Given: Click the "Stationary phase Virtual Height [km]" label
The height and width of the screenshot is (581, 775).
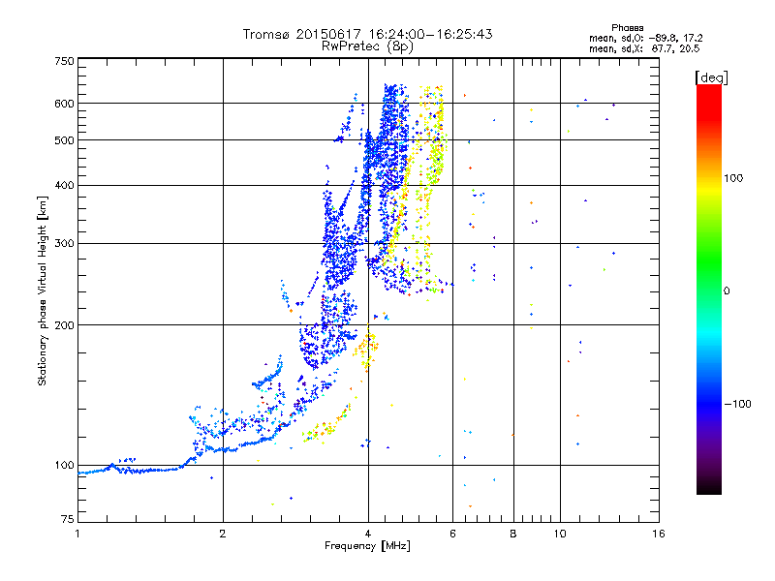Looking at the screenshot, I should pyautogui.click(x=43, y=290).
